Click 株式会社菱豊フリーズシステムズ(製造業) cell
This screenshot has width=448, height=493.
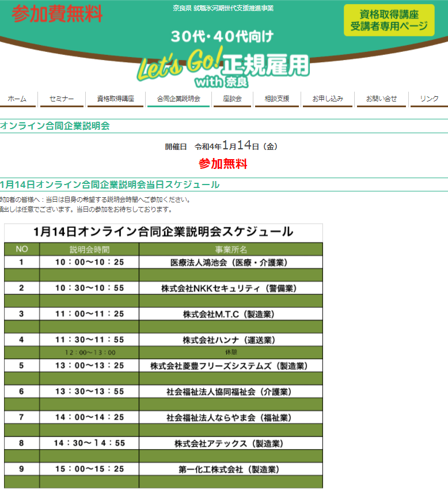(x=231, y=366)
